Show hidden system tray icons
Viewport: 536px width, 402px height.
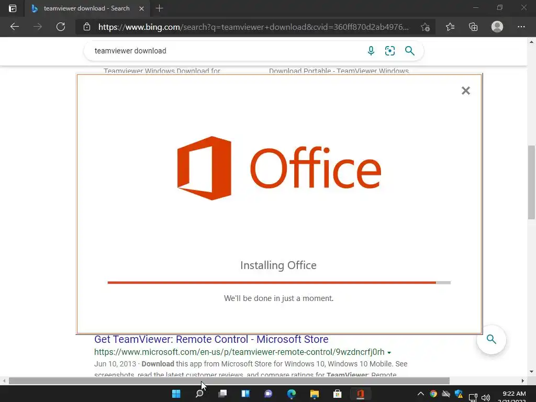420,394
